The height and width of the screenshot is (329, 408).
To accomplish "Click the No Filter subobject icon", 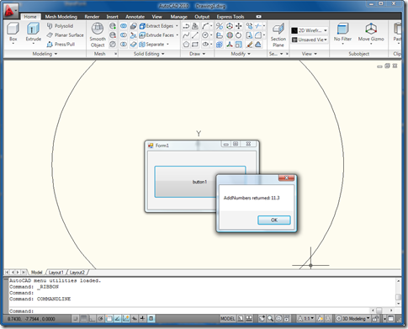I will (x=342, y=29).
